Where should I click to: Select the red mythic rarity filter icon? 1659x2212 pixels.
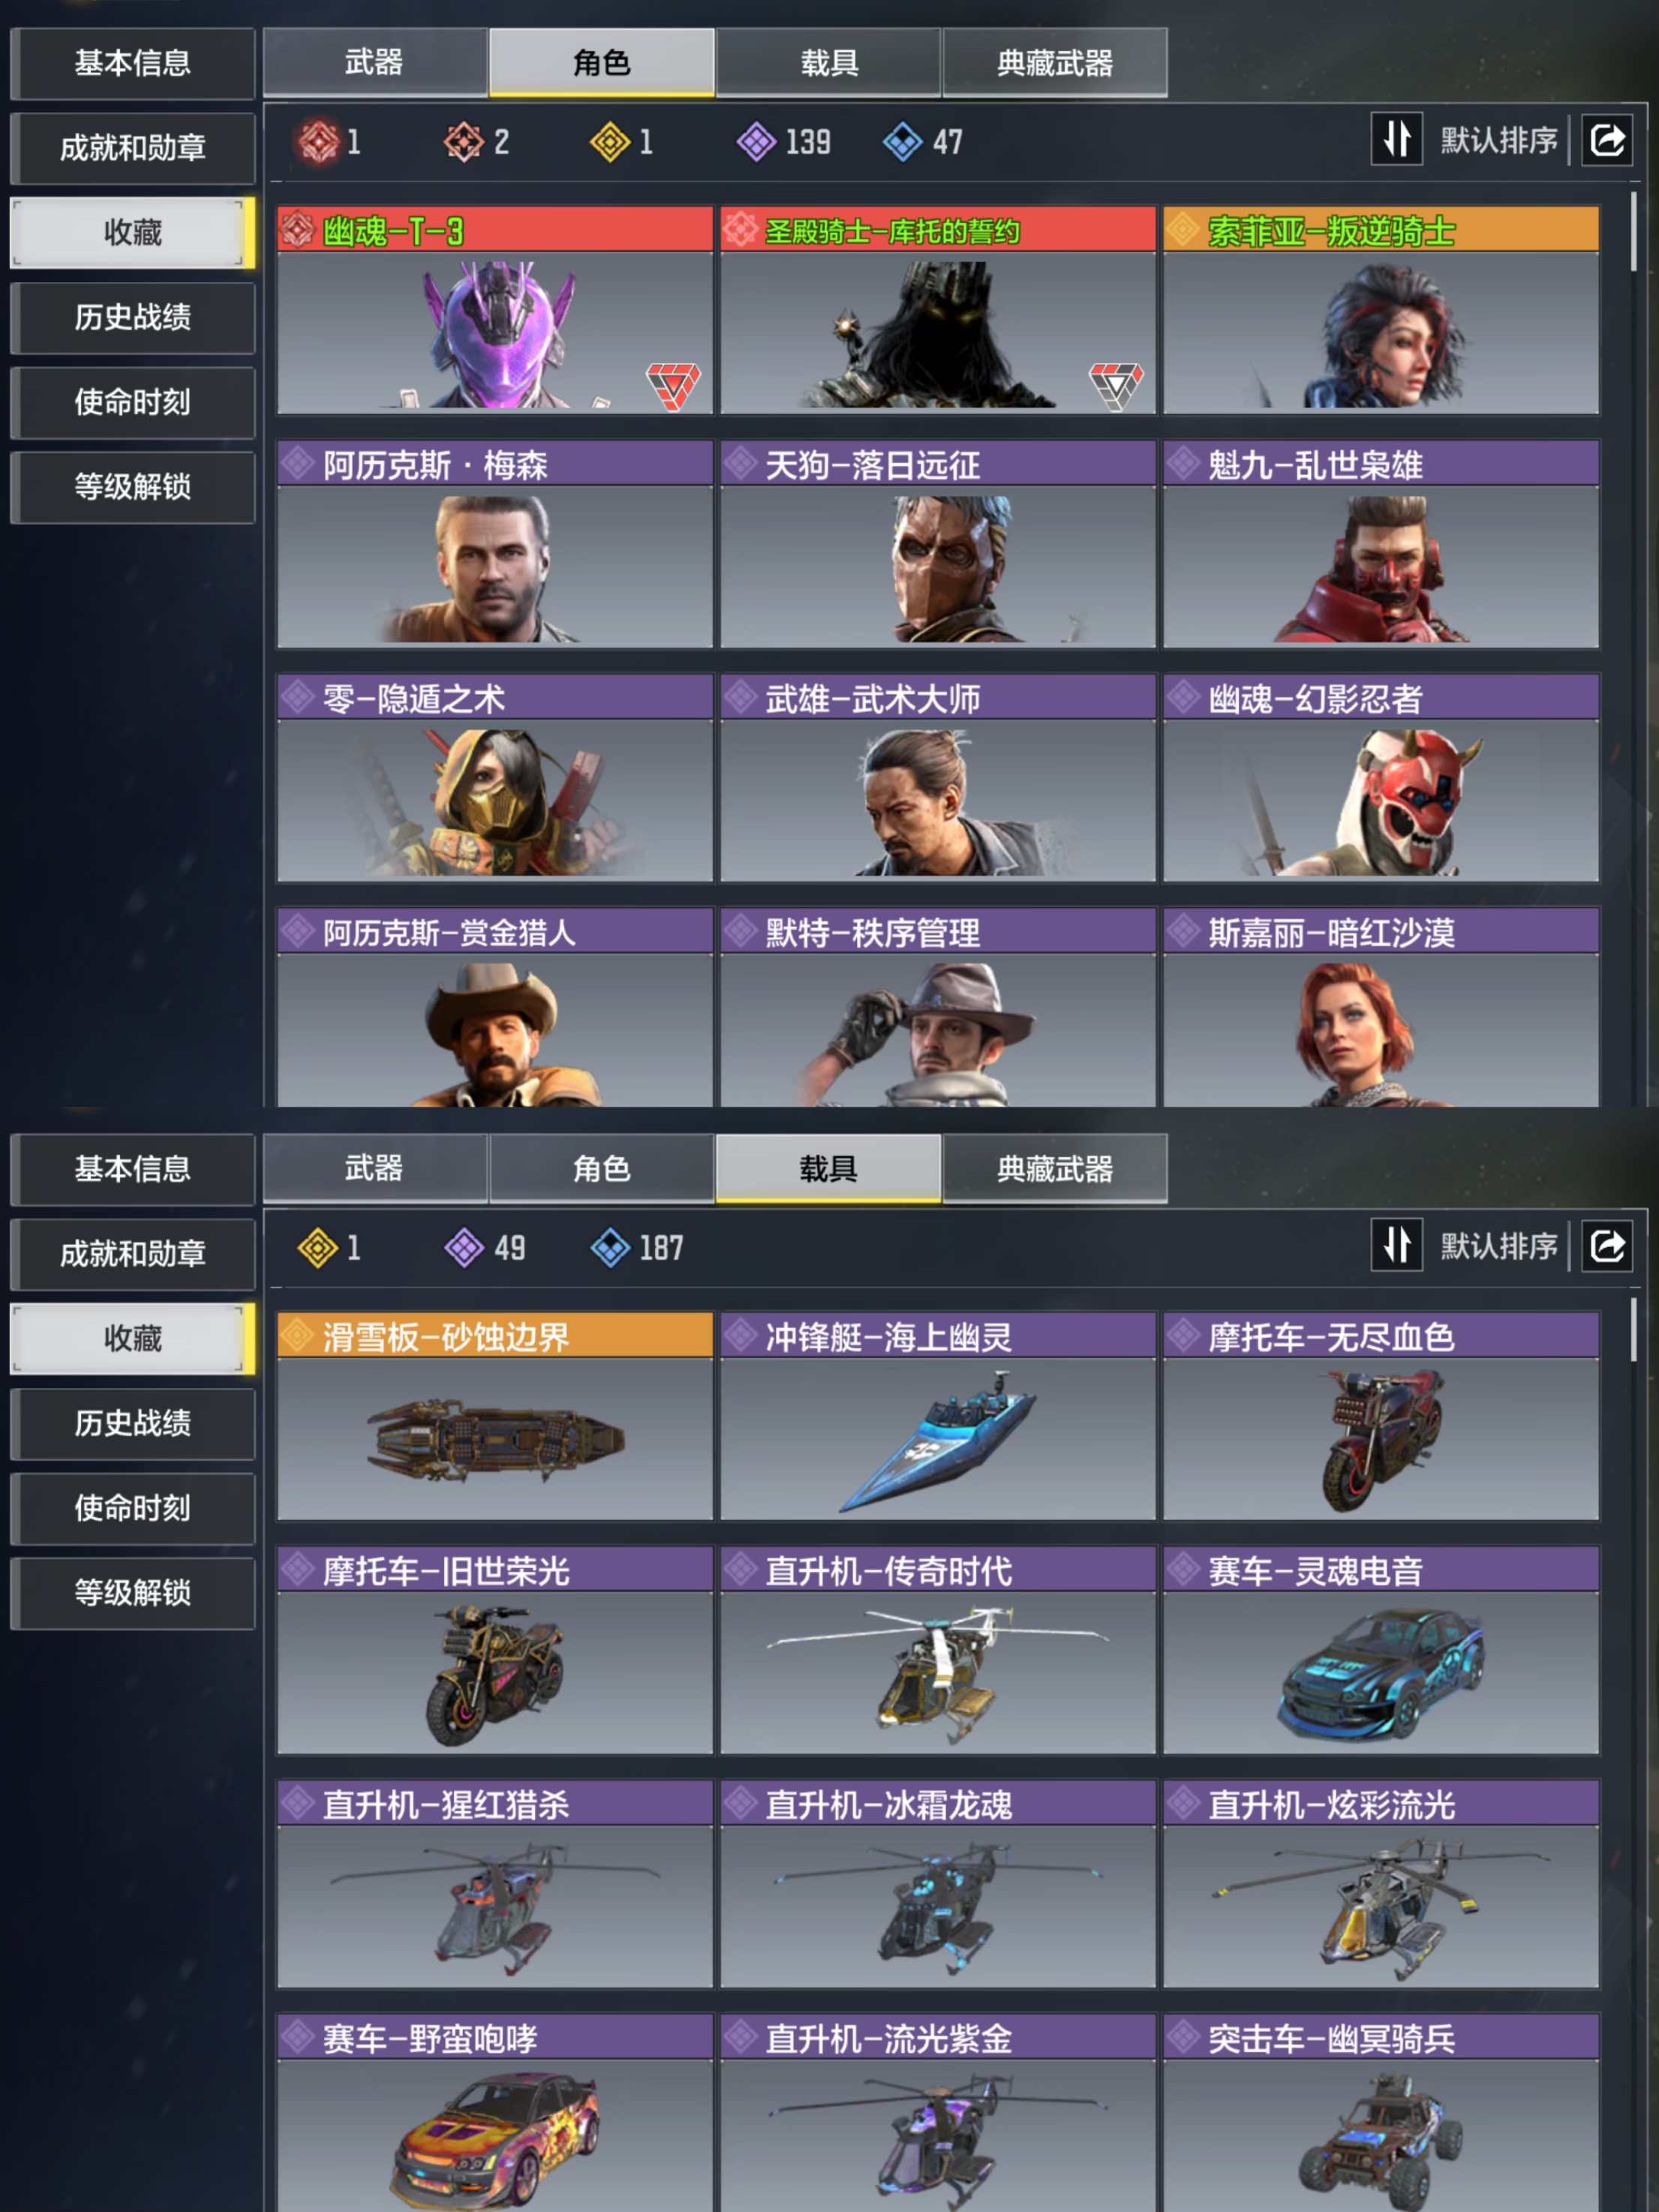coord(319,141)
